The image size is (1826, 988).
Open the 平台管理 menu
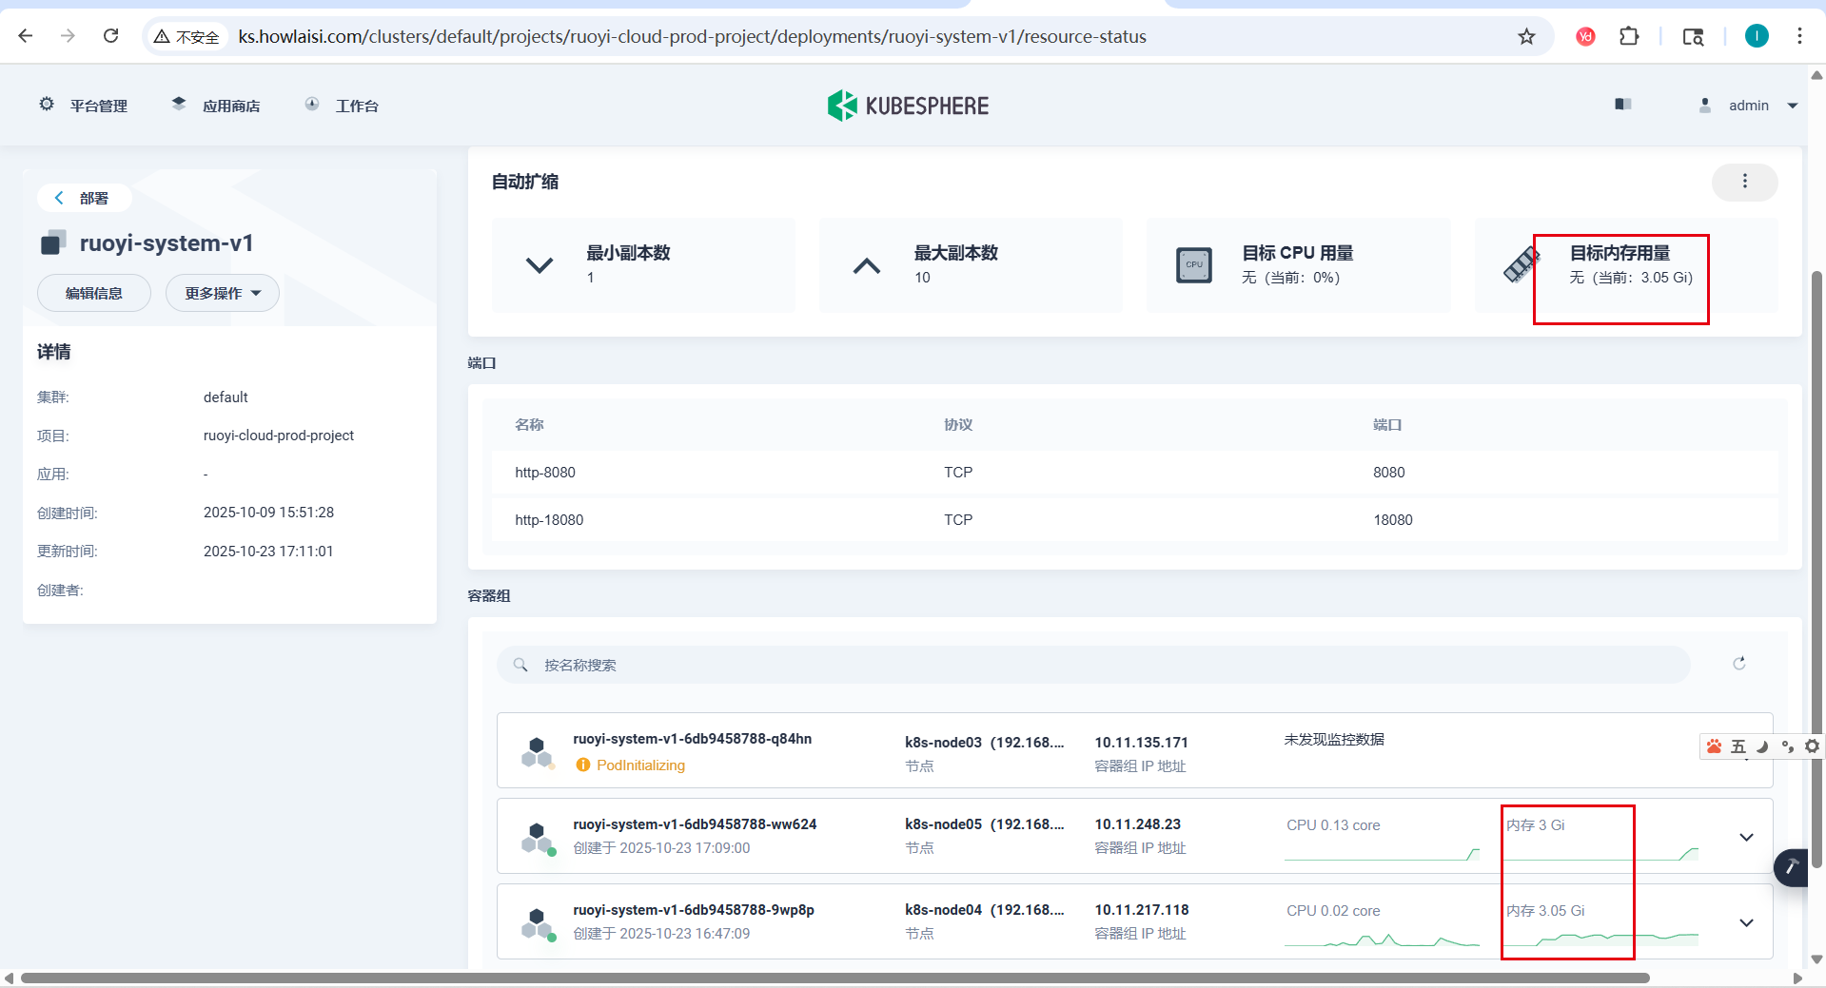[x=84, y=106]
